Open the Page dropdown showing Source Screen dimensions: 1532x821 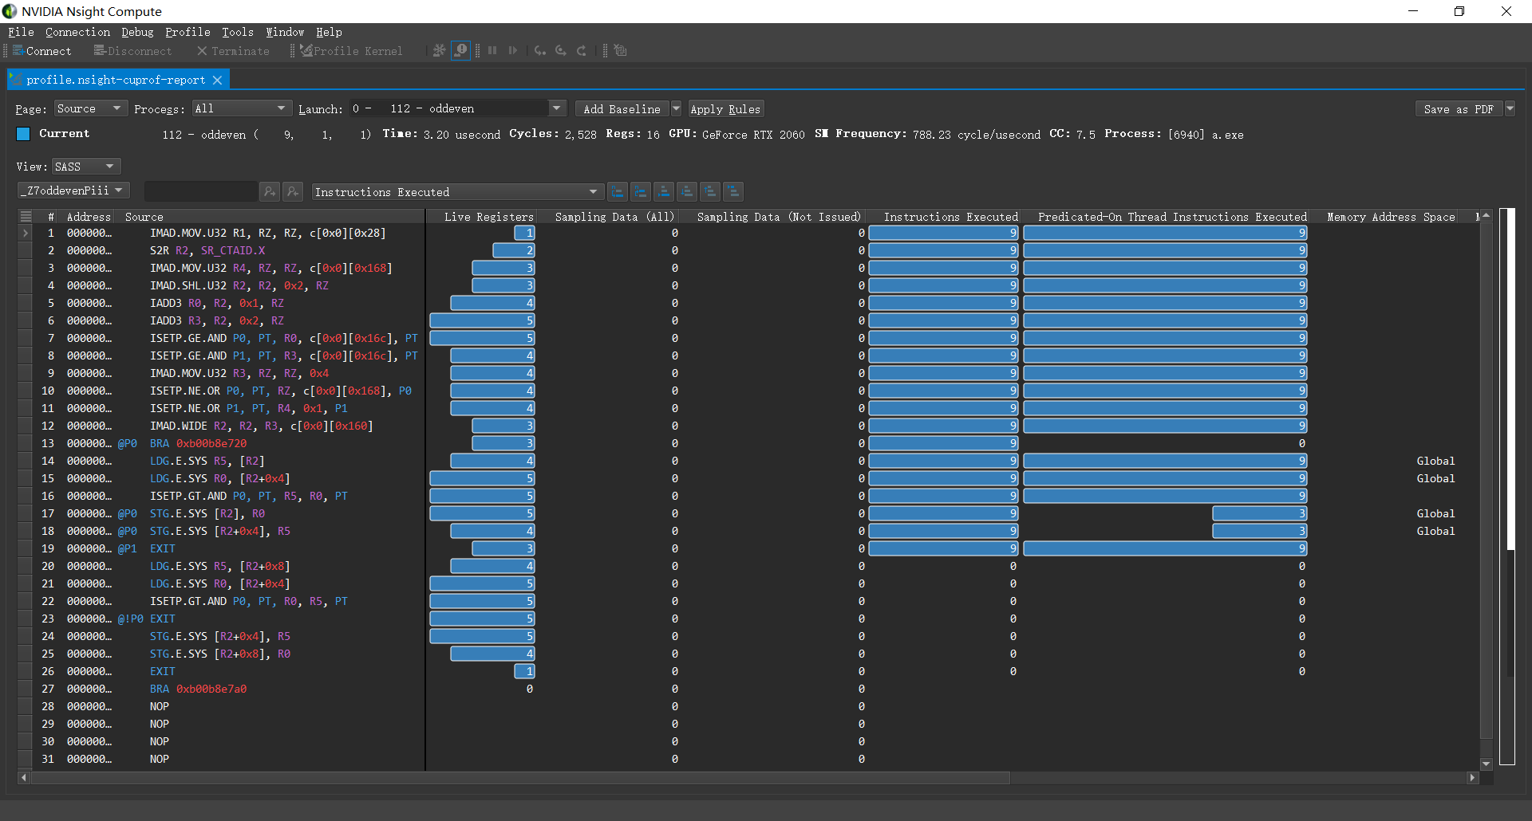click(x=90, y=108)
